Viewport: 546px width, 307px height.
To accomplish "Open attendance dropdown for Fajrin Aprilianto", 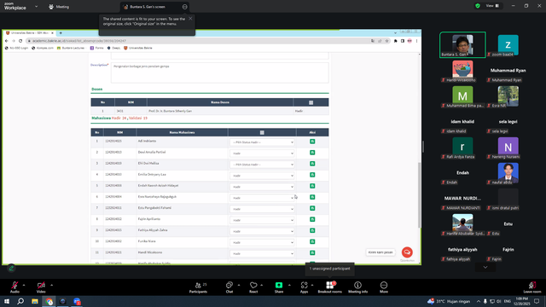I will point(262,220).
